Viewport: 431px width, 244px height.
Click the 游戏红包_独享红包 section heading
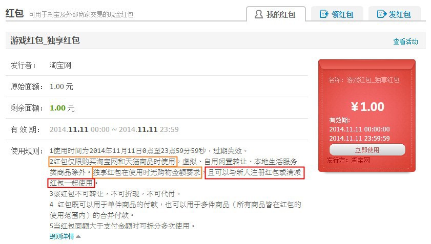45,40
